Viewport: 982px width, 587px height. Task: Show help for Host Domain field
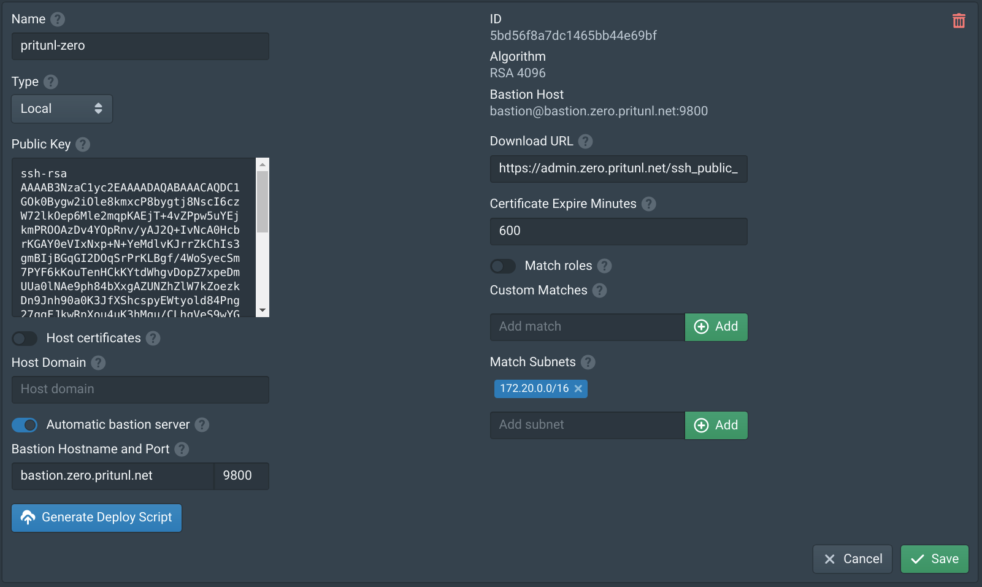click(98, 363)
